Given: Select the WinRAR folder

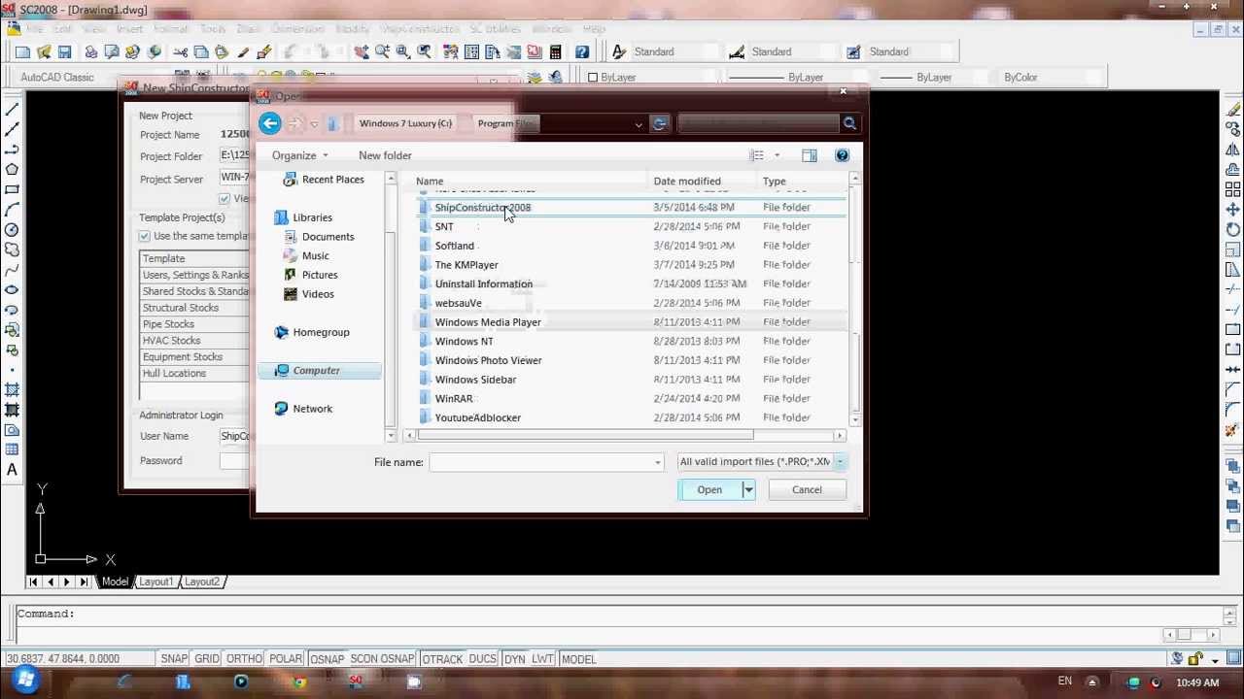Looking at the screenshot, I should click(x=454, y=398).
